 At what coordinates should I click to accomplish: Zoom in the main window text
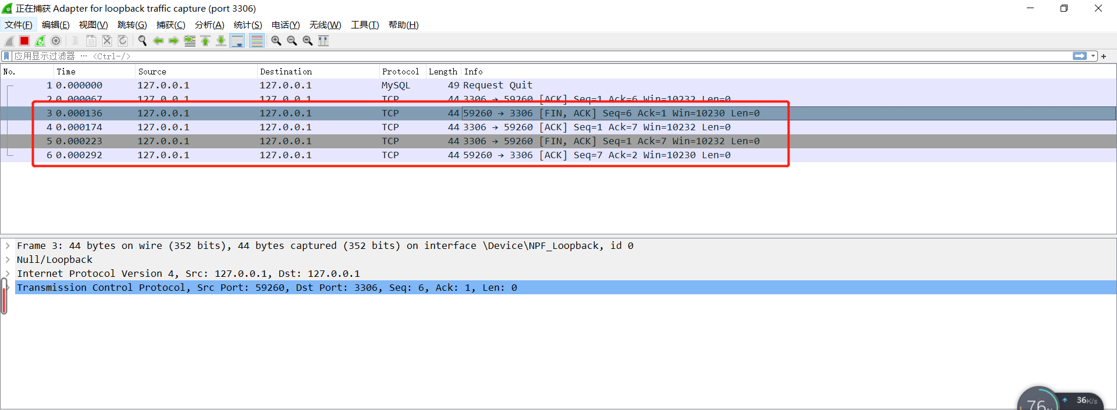pos(276,41)
